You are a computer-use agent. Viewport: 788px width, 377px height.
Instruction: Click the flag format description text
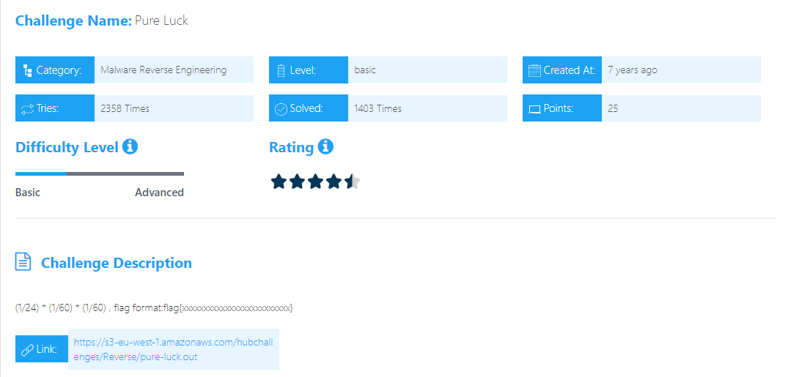tap(154, 307)
